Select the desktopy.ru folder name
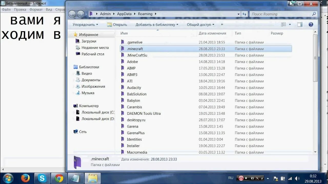The height and width of the screenshot is (184, 328). (x=136, y=120)
